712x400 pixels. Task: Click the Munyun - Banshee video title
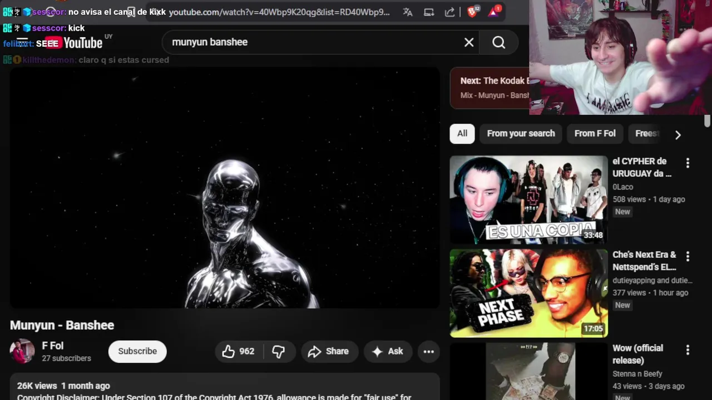[62, 325]
